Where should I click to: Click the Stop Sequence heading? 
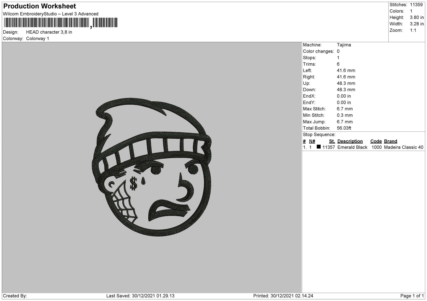319,135
